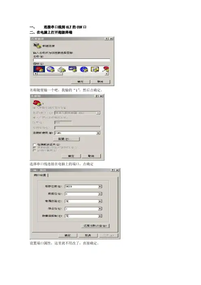Toggle the grayed country code checkbox
Screen dimensions: 201x285
(34, 148)
